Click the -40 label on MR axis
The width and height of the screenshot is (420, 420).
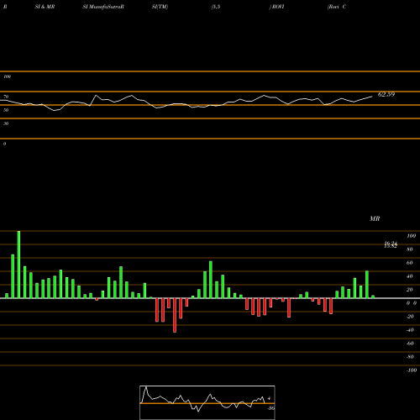click(x=410, y=330)
